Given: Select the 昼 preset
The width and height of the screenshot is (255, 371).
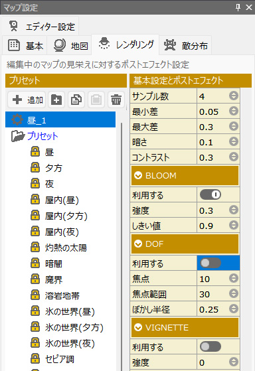Looking at the screenshot, I should (x=49, y=152).
